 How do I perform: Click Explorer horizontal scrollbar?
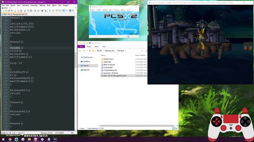coord(137,126)
